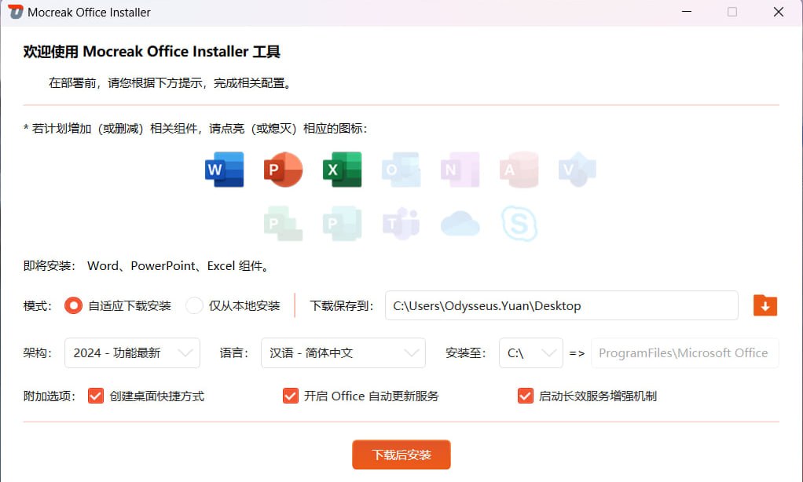
Task: Open the 安装至 drive dropdown showing C:\
Action: point(531,352)
